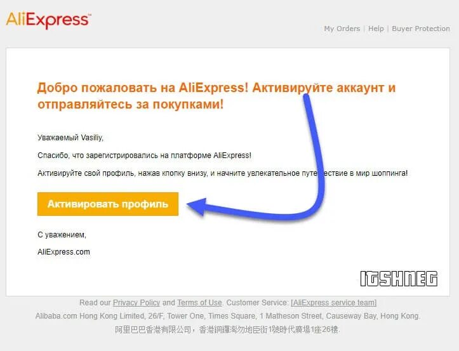Click the AliExpress logo in header

click(x=48, y=20)
